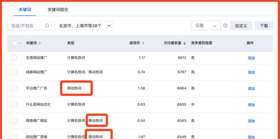Click the search volume value 6812
This screenshot has width=280, height=139.
[182, 58]
